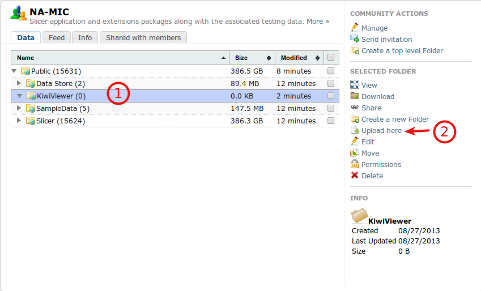Screen dimensions: 481x291
Task: Collapse the Public folder tree
Action: point(14,71)
